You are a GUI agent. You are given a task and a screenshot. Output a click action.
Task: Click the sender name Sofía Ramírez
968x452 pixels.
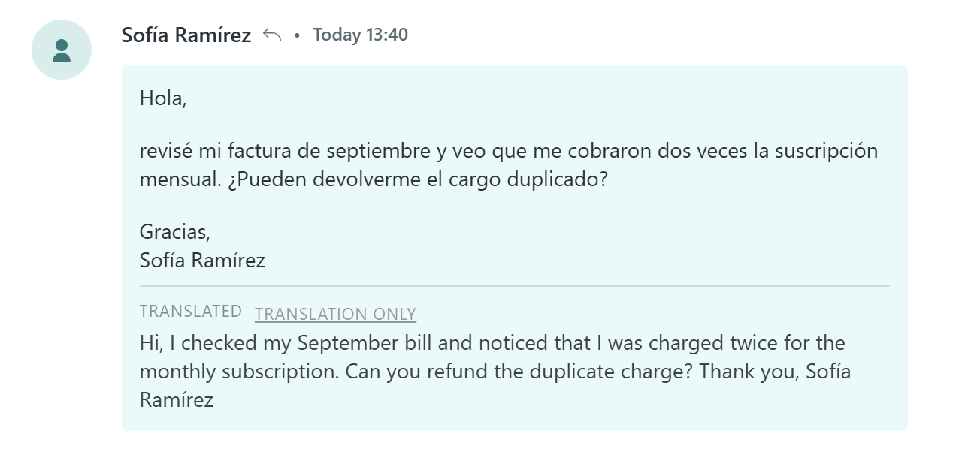pyautogui.click(x=186, y=35)
